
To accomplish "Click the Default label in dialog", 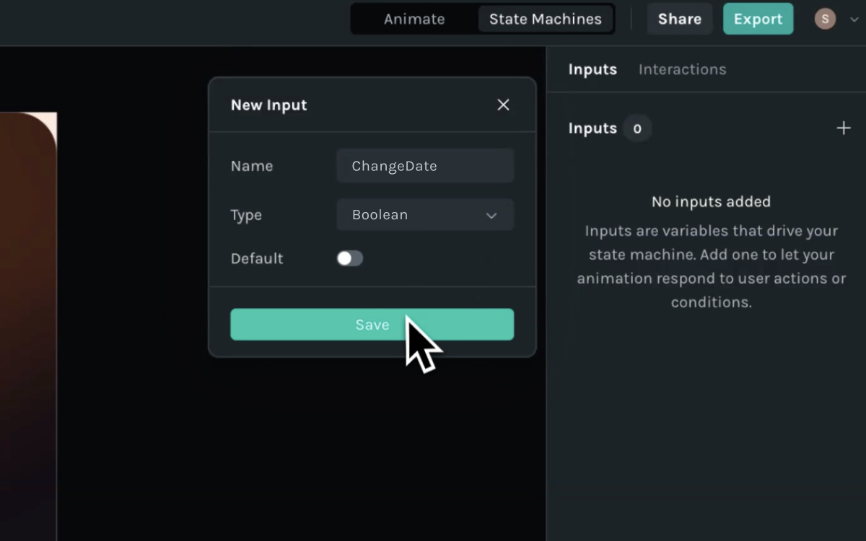I will [257, 258].
